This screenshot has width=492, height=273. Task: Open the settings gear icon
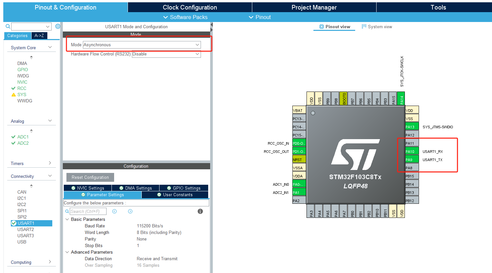(58, 26)
